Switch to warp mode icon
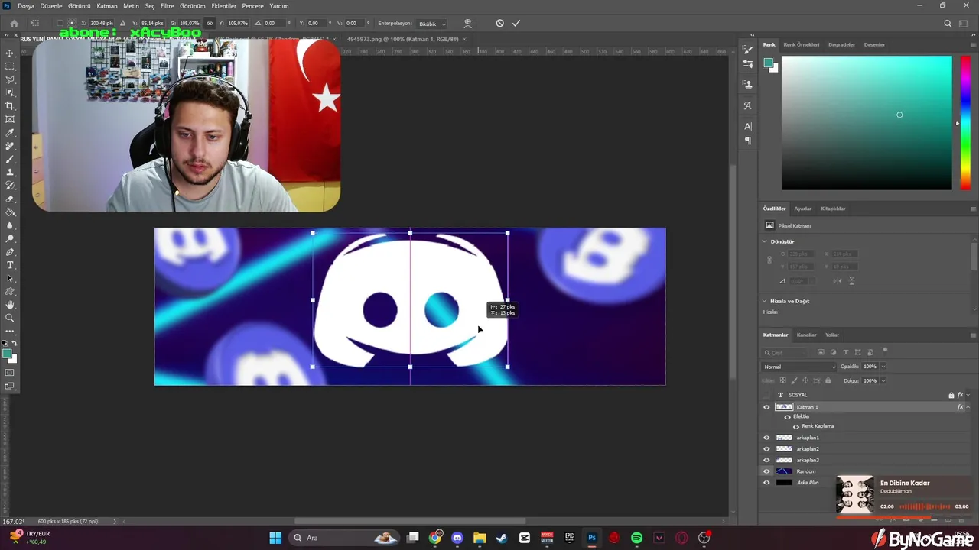This screenshot has width=979, height=550. (x=468, y=23)
